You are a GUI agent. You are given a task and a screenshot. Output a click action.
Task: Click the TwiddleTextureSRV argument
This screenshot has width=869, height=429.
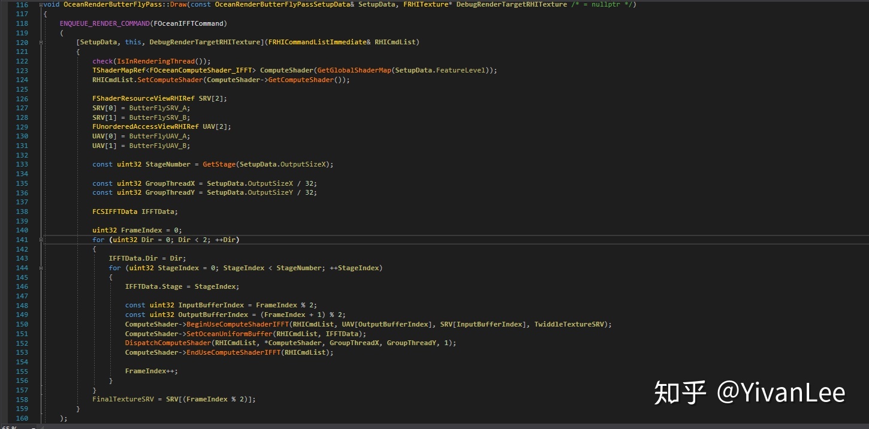(x=570, y=324)
